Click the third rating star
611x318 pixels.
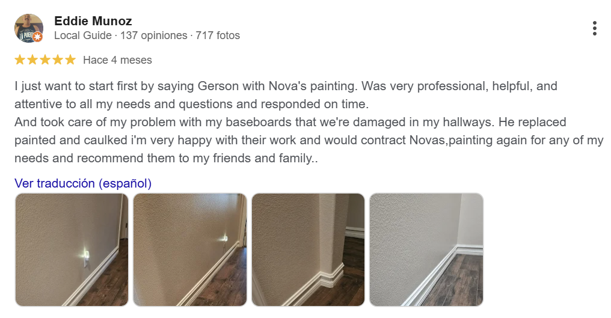[45, 60]
